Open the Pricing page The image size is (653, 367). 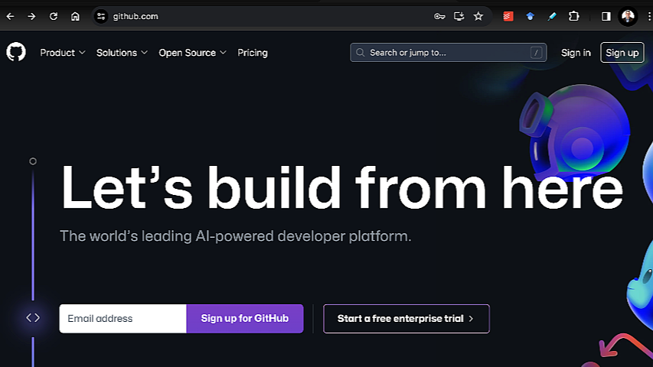[x=253, y=53]
